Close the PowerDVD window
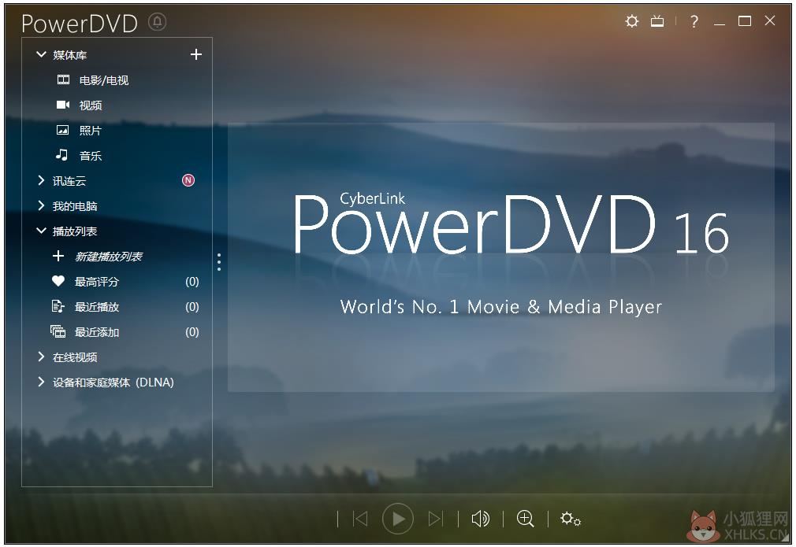796x547 pixels. pyautogui.click(x=770, y=20)
